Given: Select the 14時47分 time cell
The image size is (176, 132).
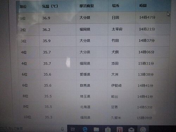Looking at the screenshot, I should pos(147,17).
